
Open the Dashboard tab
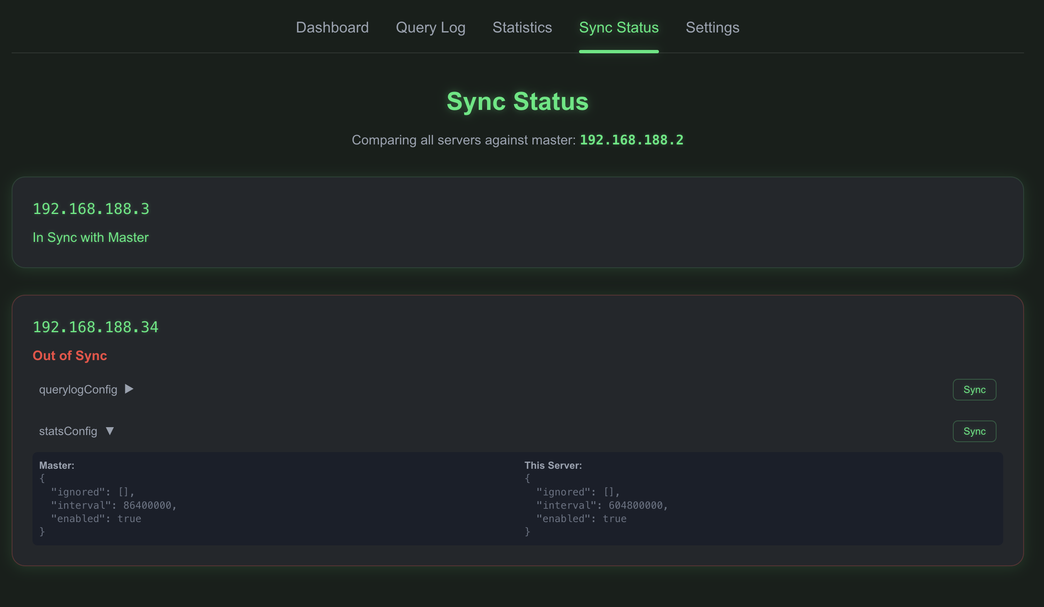pos(332,27)
